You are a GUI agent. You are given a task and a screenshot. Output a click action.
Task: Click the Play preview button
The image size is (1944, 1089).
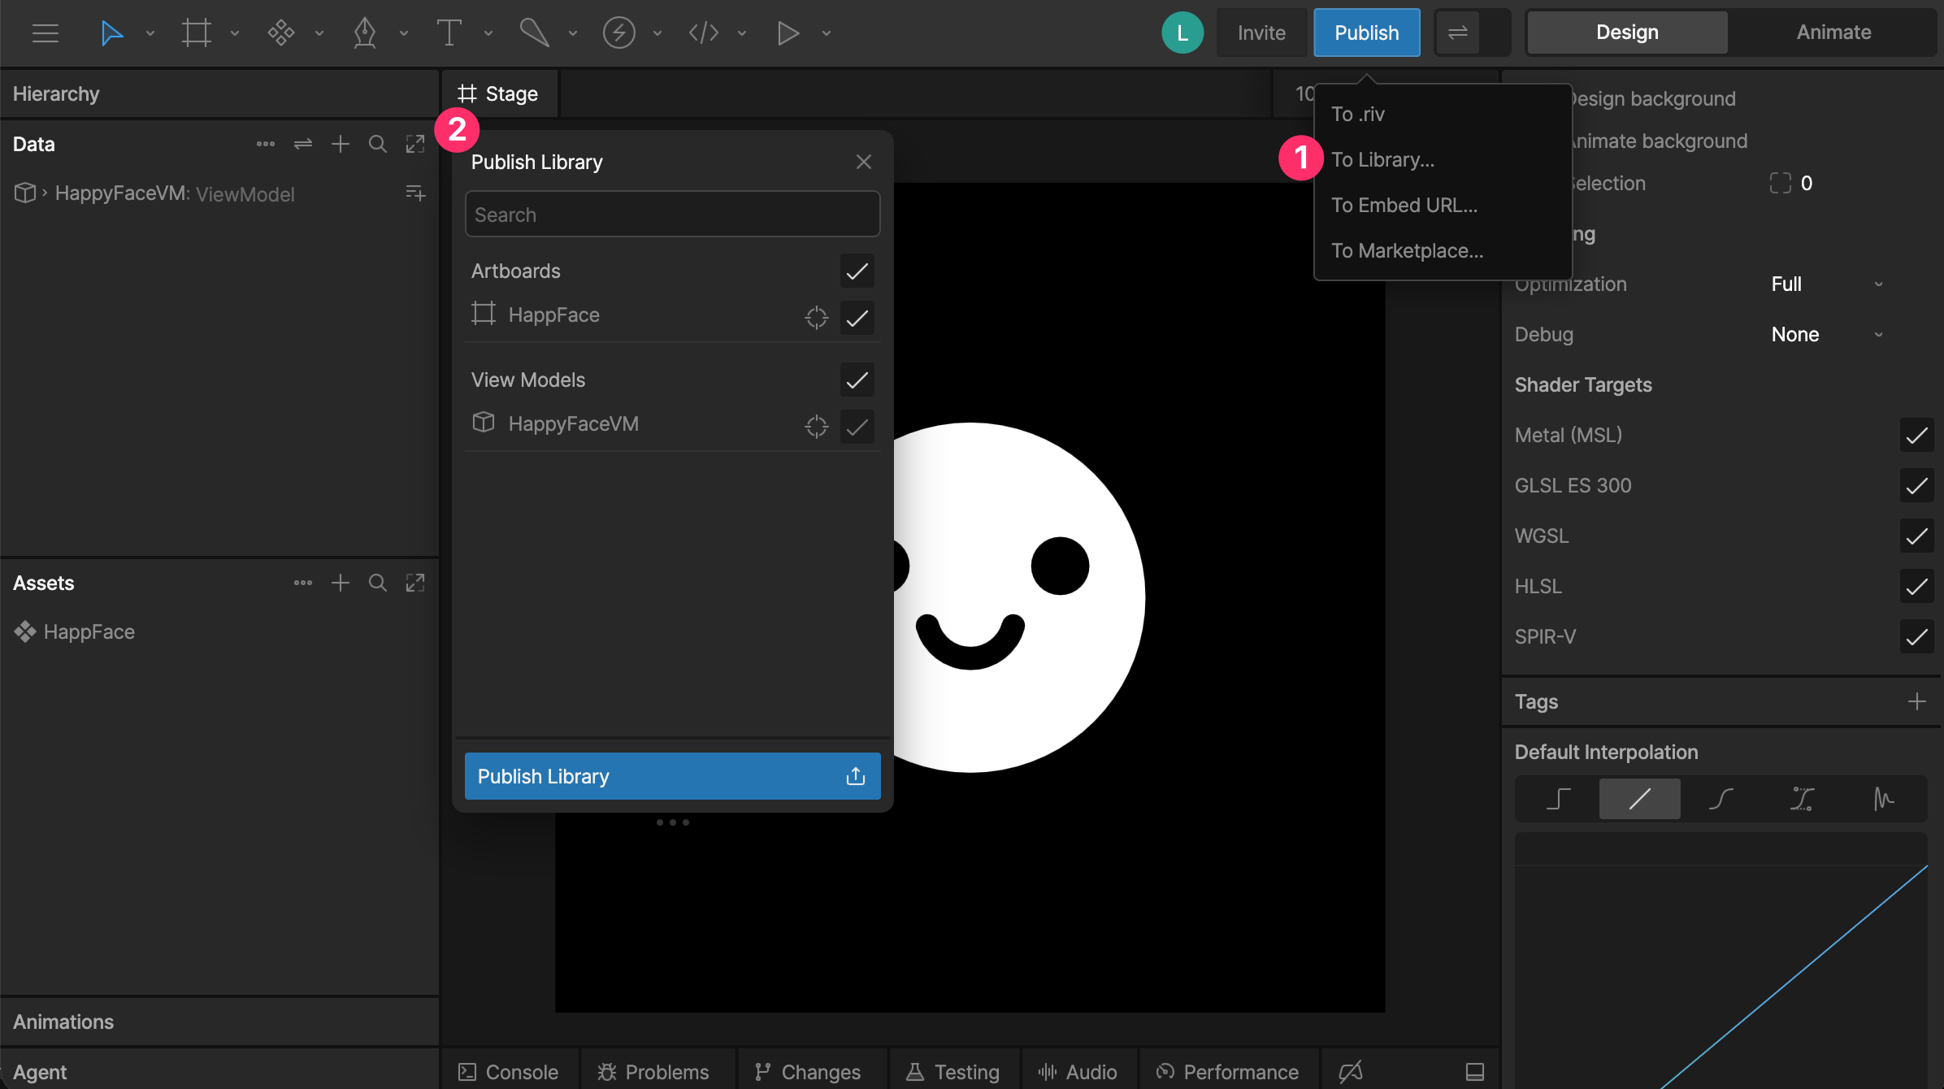(x=788, y=33)
